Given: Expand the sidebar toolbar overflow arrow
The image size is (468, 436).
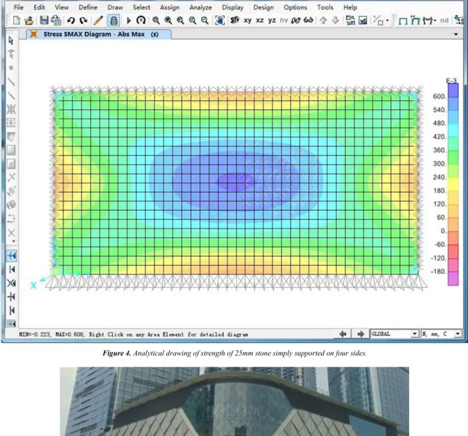Looking at the screenshot, I should coord(13,242).
